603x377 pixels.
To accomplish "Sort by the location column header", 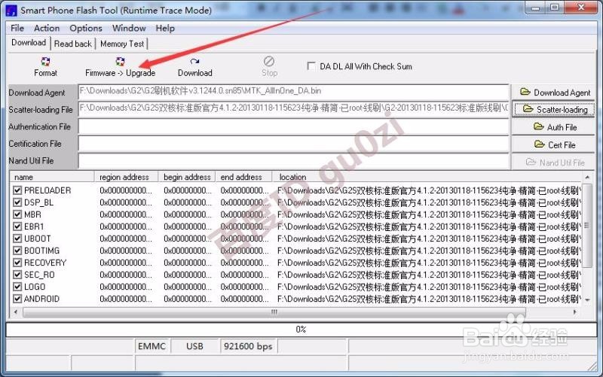I will 427,177.
